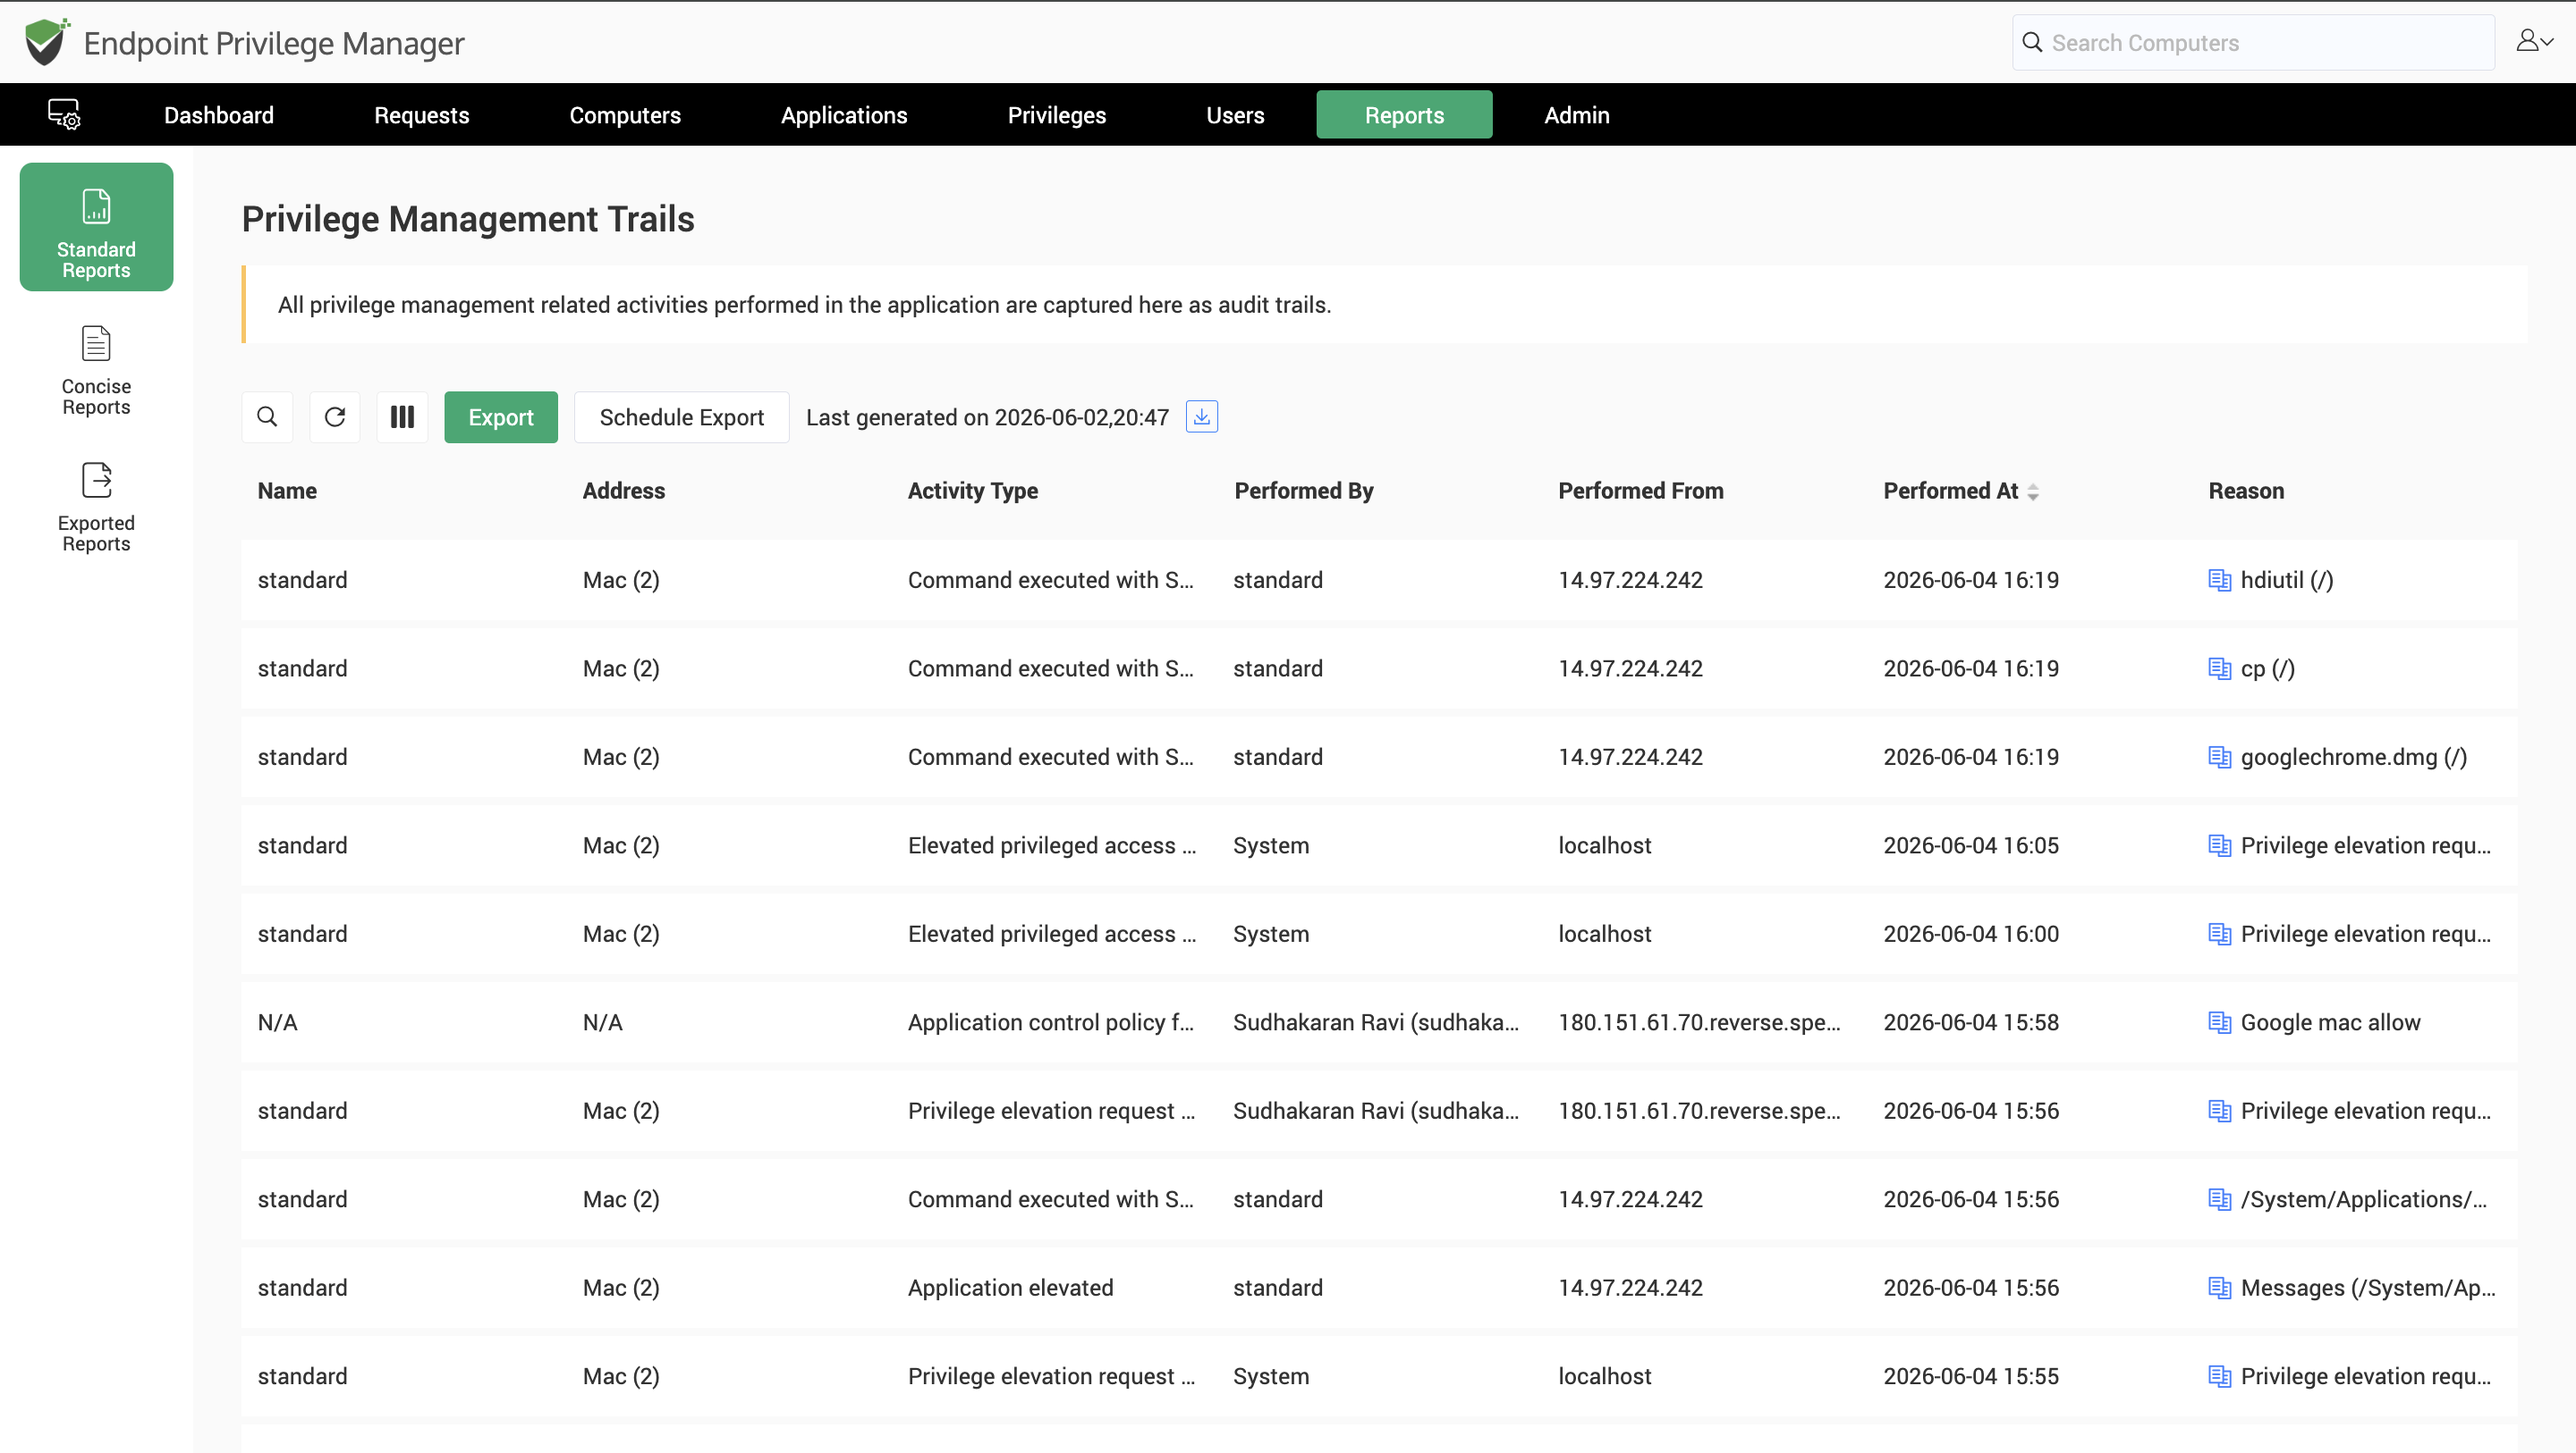The width and height of the screenshot is (2576, 1453).
Task: View reason icon for 16:05 elevation row
Action: [x=2219, y=845]
